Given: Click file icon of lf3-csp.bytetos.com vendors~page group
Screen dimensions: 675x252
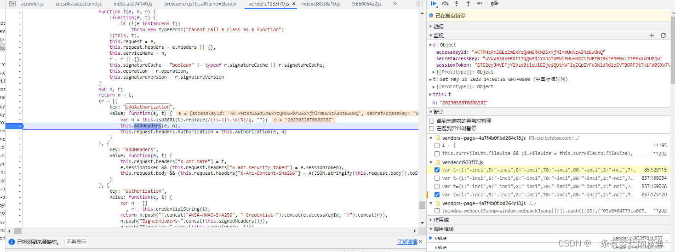Looking at the screenshot, I should [x=438, y=137].
